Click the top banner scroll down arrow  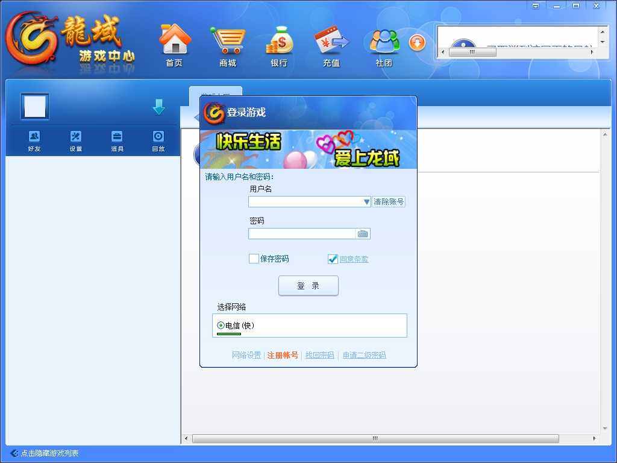tap(603, 42)
